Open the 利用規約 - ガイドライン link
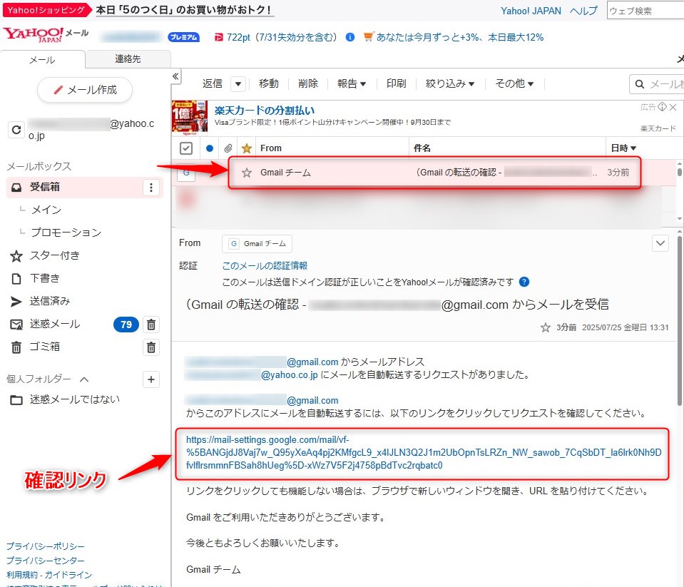The width and height of the screenshot is (684, 587). coord(49,575)
